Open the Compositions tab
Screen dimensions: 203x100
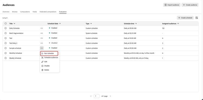tap(25, 12)
